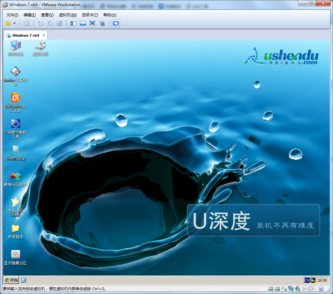Screen dimensions: 333x294
Task: Suspend the virtual machine with the pause button
Action: [8, 23]
